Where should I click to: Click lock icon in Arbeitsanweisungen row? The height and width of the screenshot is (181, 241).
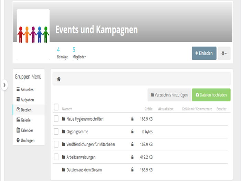(x=132, y=157)
